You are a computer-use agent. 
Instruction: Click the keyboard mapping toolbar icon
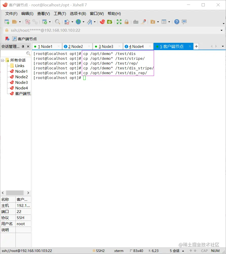(136, 22)
